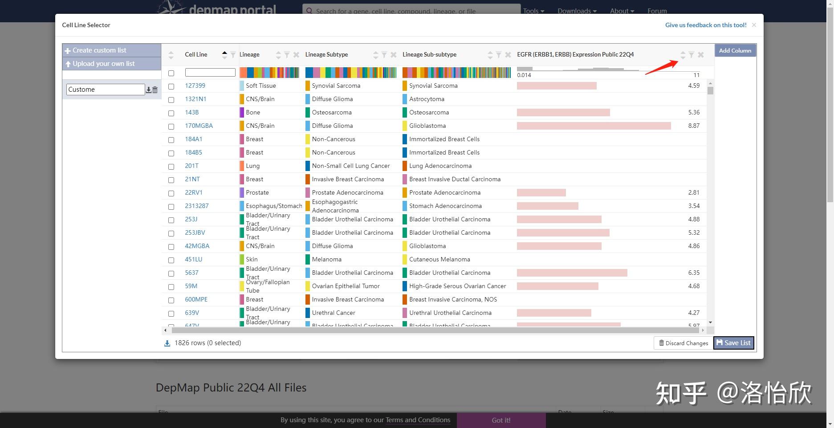Download table rows via bottom download icon
The image size is (834, 428).
pos(167,343)
